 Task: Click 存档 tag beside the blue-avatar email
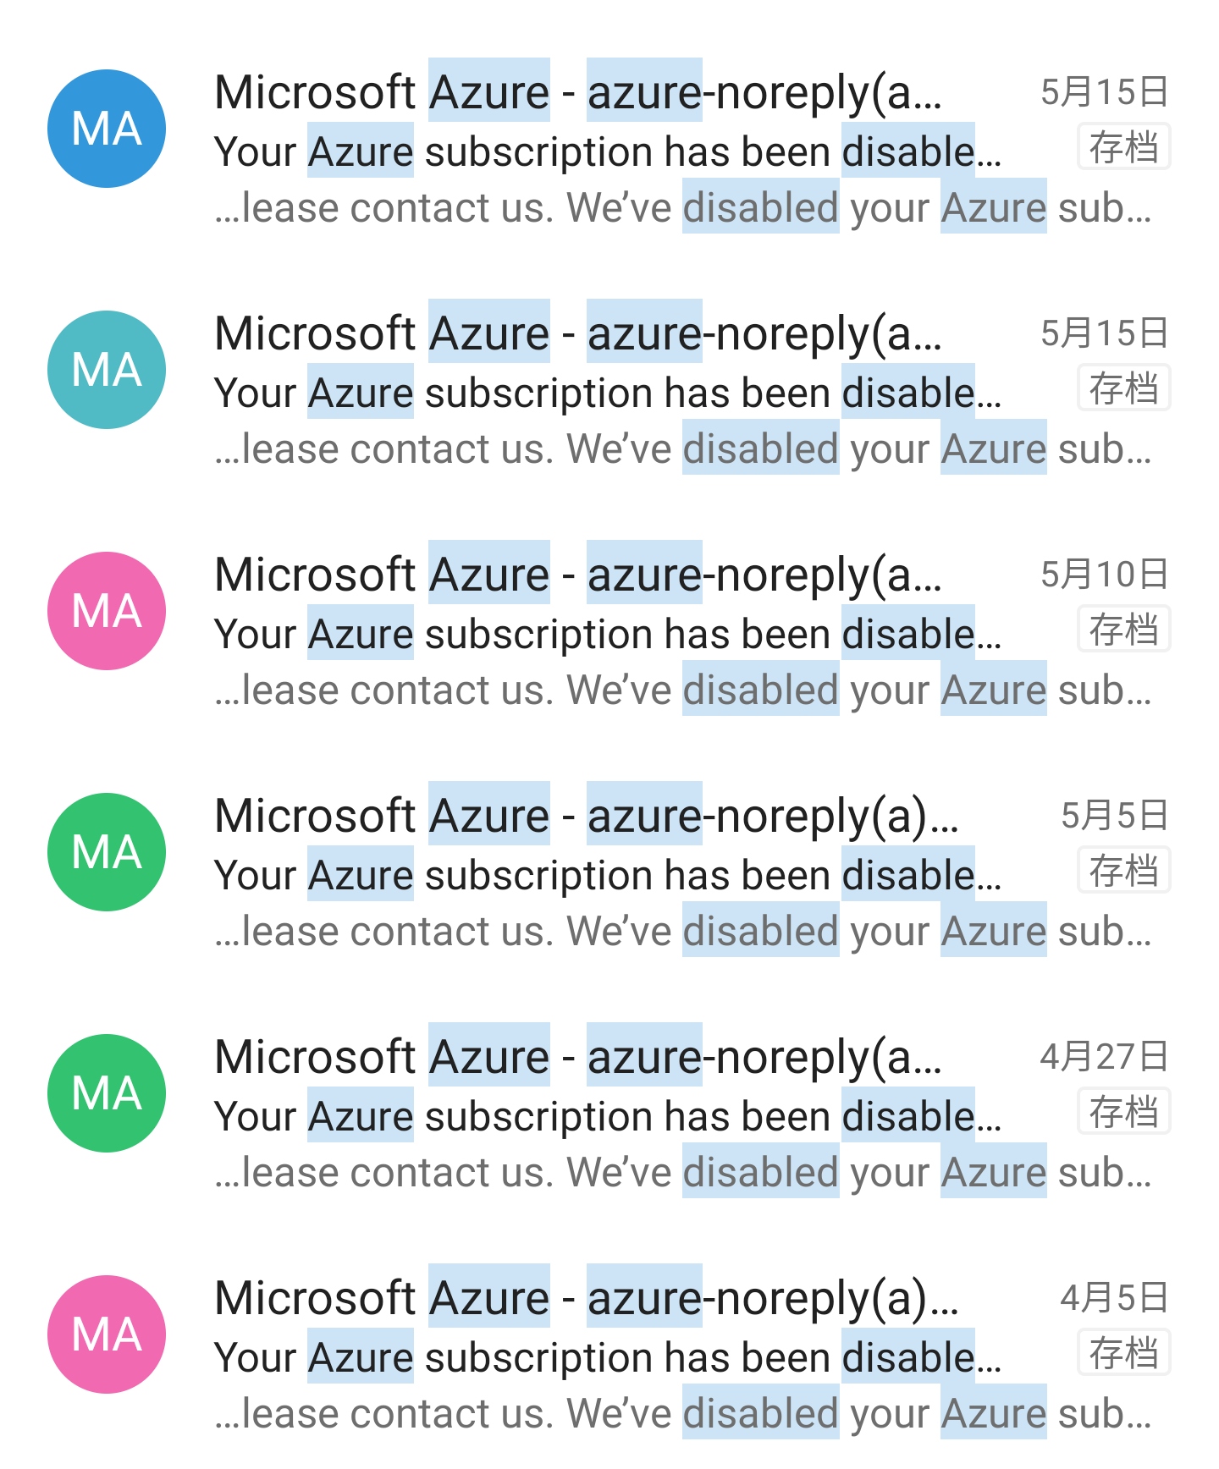point(1123,147)
